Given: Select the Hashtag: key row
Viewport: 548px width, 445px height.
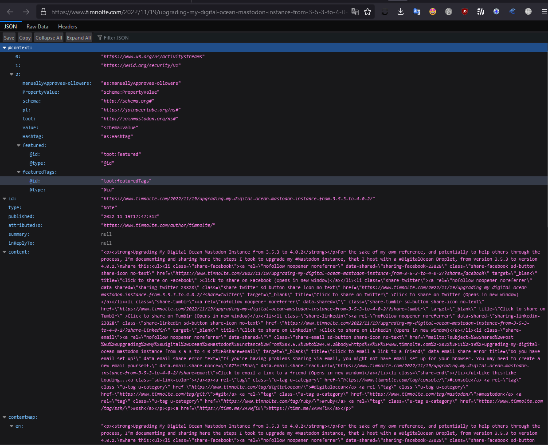Looking at the screenshot, I should pos(274,136).
